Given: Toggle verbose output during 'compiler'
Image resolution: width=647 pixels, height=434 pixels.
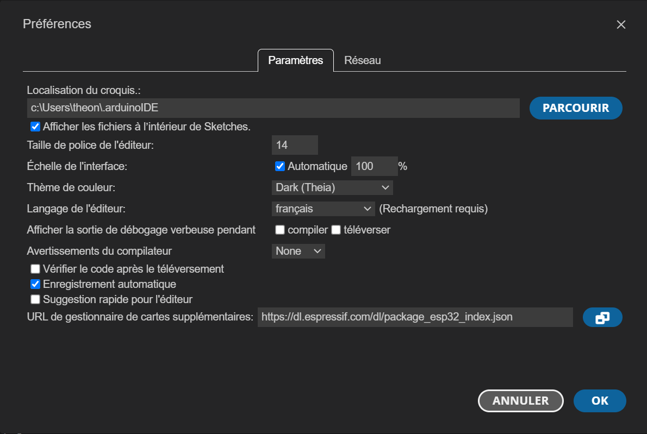Looking at the screenshot, I should (279, 230).
